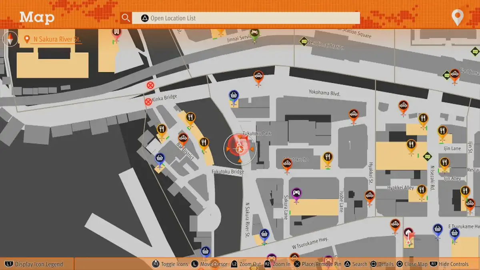Toggle Place/Remove Pin control
Image resolution: width=480 pixels, height=270 pixels.
click(319, 264)
